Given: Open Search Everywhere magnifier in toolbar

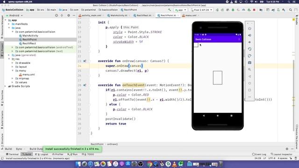Looking at the screenshot, I should (x=291, y=10).
